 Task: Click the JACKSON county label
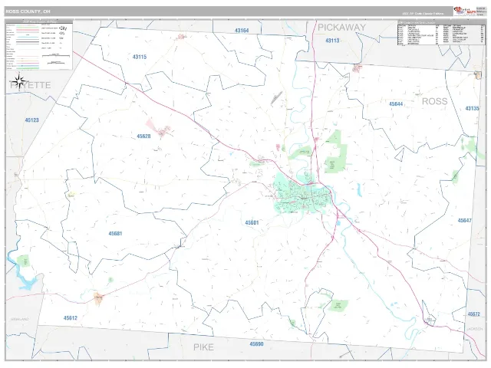click(x=476, y=329)
